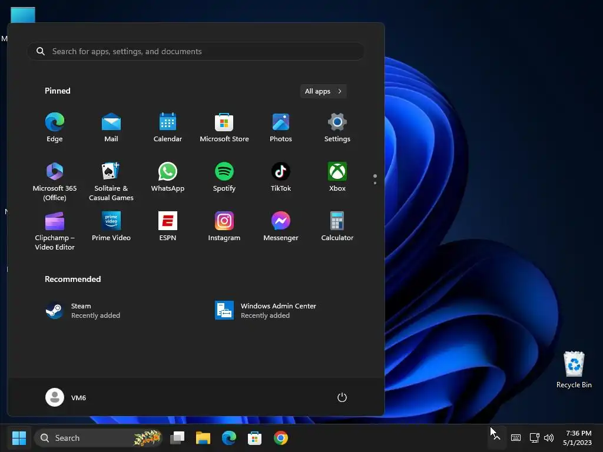Show hidden system tray icons
The width and height of the screenshot is (603, 452).
click(x=497, y=437)
